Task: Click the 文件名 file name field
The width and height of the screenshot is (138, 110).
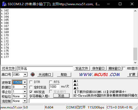Action: [45, 69]
